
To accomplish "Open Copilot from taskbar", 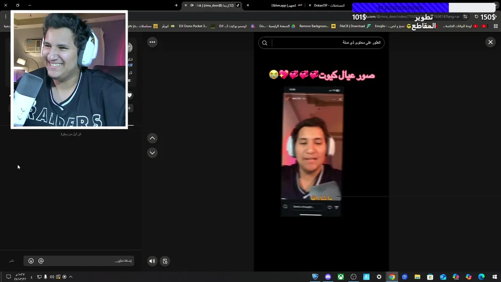I will (469, 277).
